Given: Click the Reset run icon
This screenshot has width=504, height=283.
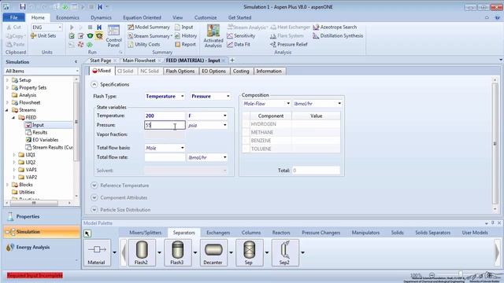Looking at the screenshot, I should pos(99,28).
